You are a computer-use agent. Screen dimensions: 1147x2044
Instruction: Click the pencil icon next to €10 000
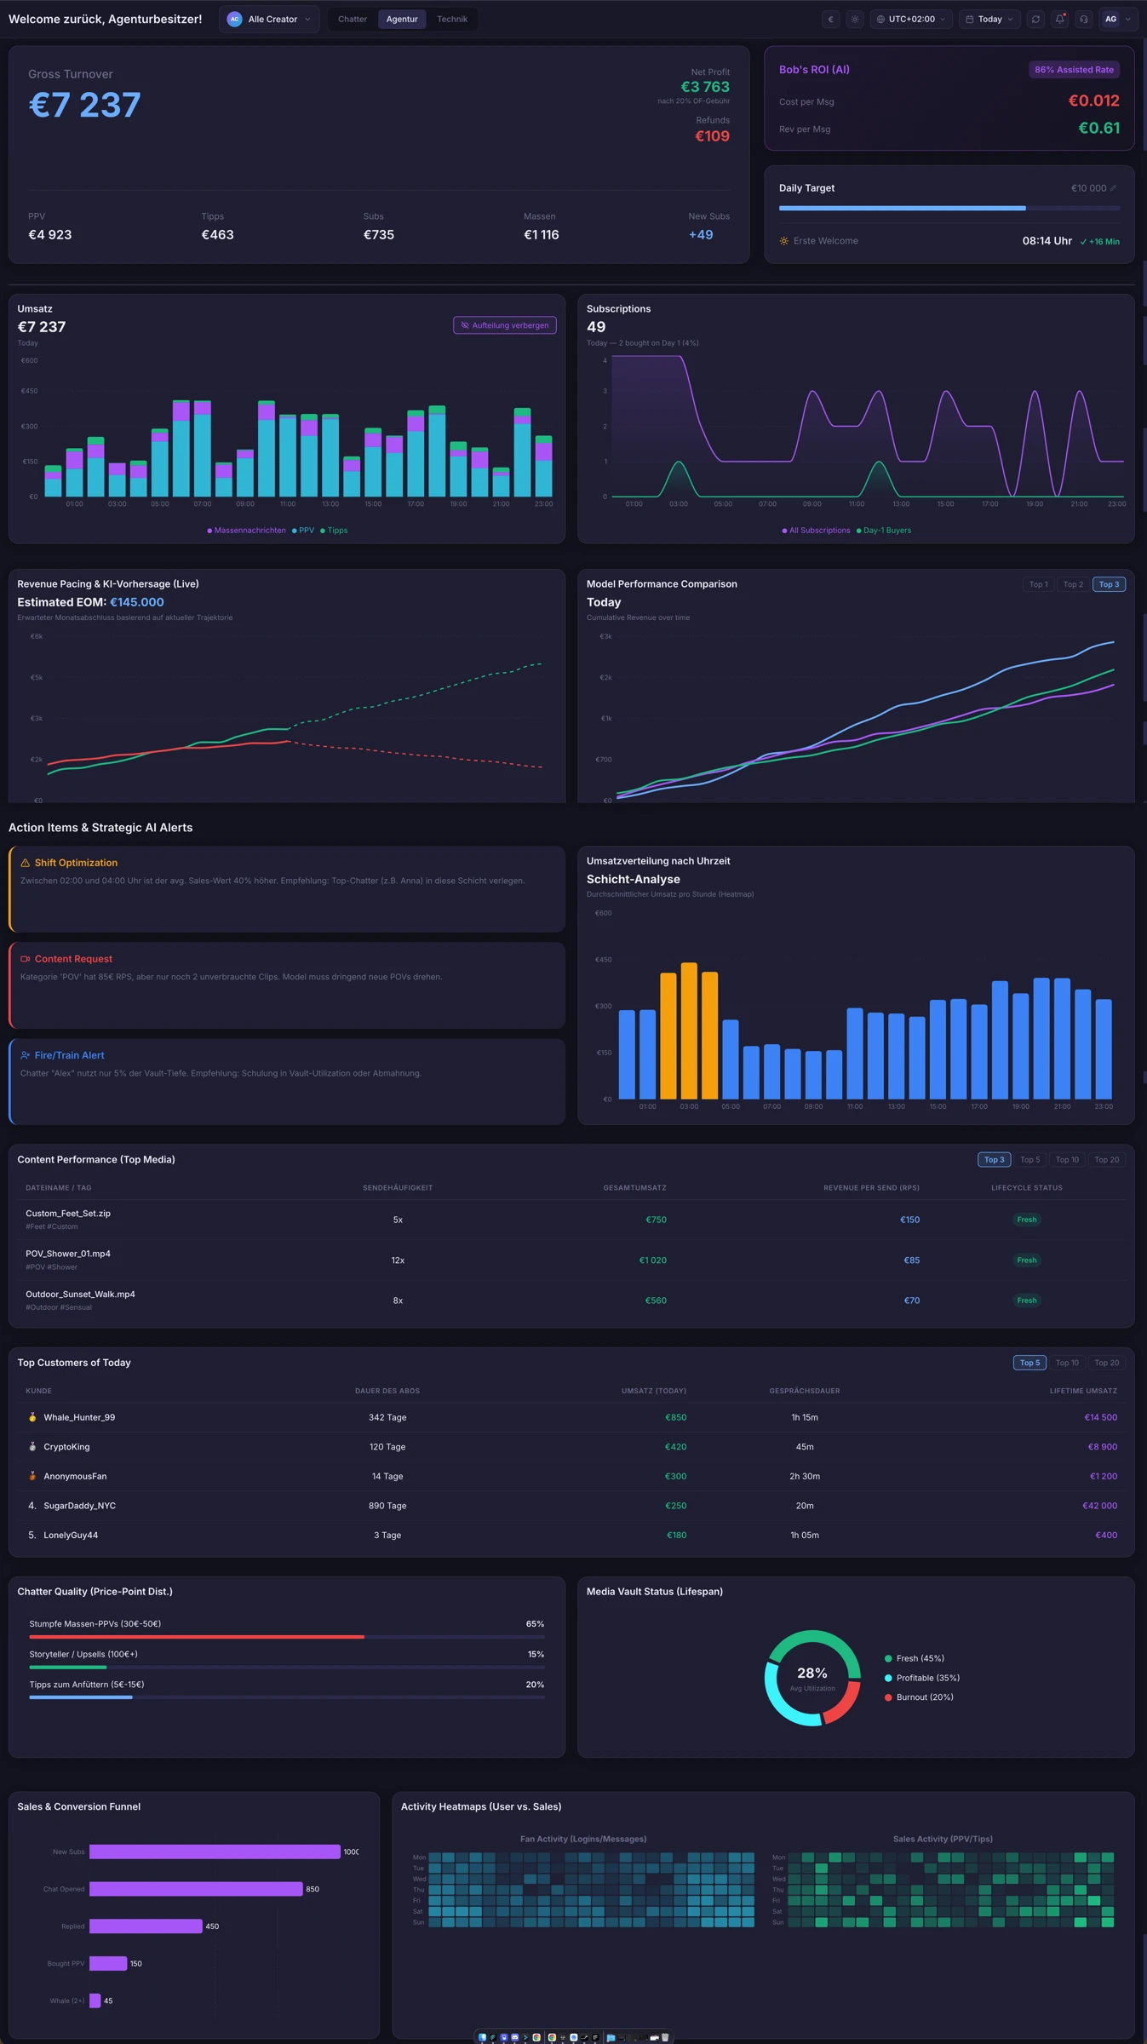coord(1113,188)
